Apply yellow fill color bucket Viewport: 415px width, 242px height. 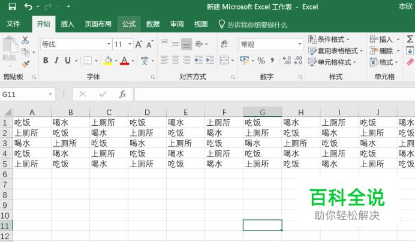[108, 60]
